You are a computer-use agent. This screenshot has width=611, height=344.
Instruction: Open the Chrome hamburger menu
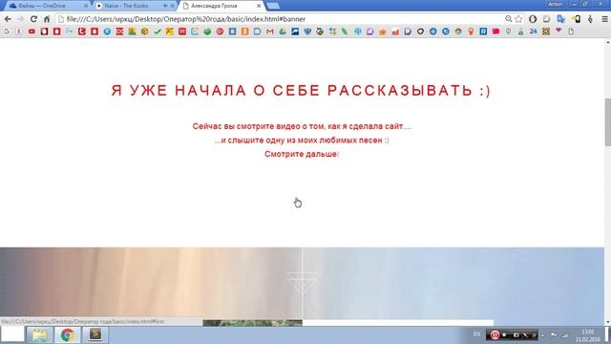point(604,19)
